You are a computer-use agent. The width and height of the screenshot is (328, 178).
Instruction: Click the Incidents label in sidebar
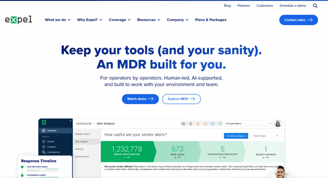51,147
